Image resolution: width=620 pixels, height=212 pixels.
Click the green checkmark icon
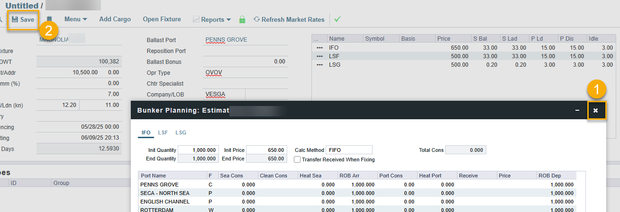pos(337,19)
